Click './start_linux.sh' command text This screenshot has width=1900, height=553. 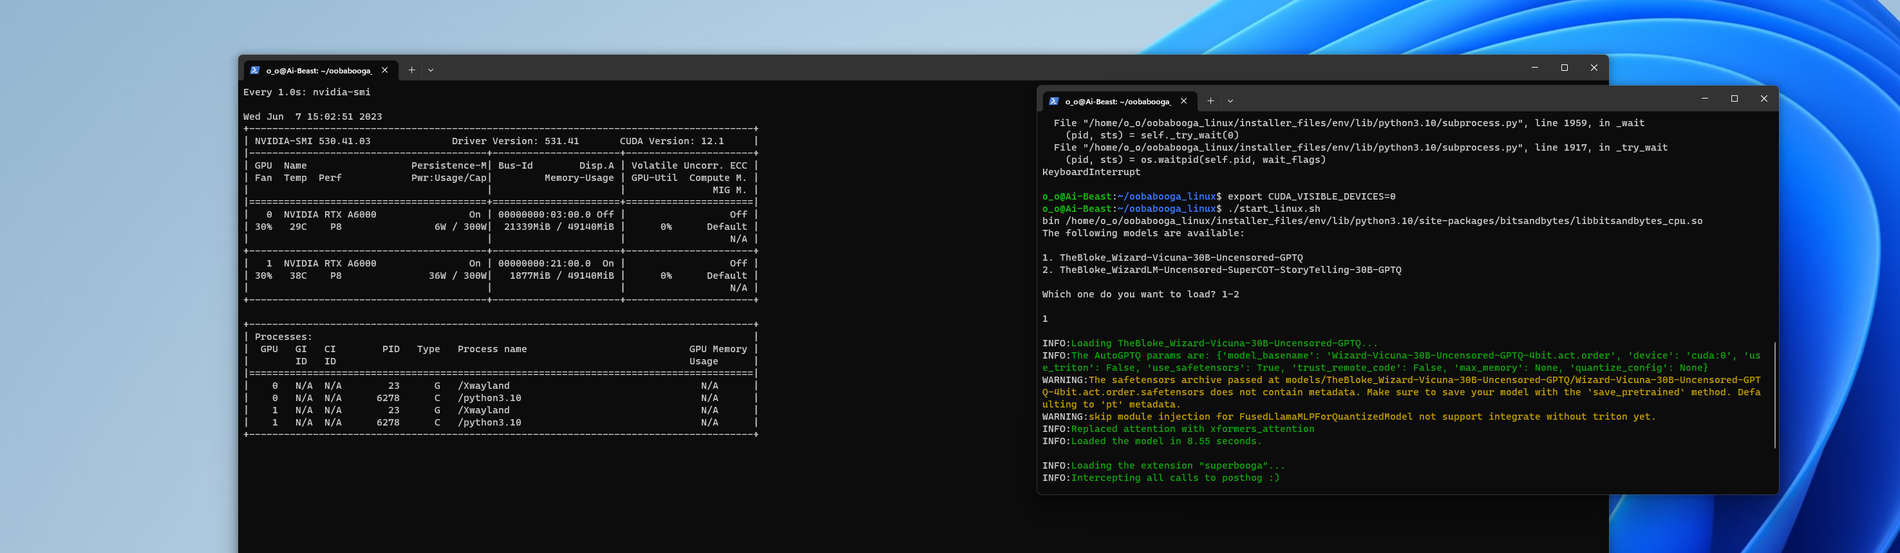[x=1274, y=209]
